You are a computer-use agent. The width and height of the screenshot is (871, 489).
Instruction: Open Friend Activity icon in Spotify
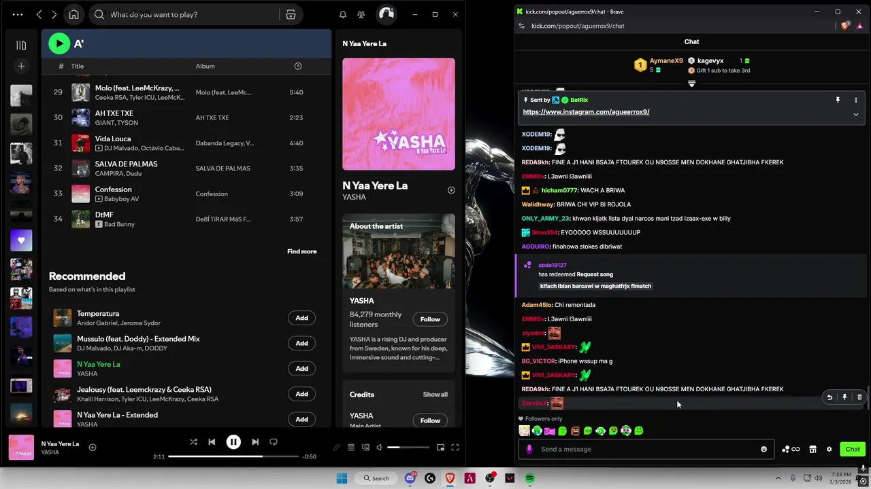pyautogui.click(x=361, y=14)
